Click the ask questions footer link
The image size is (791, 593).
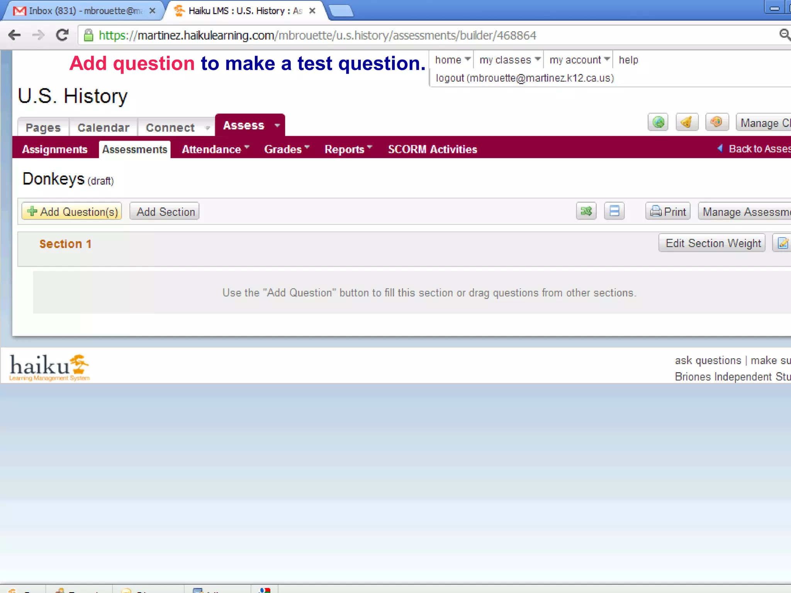point(708,360)
